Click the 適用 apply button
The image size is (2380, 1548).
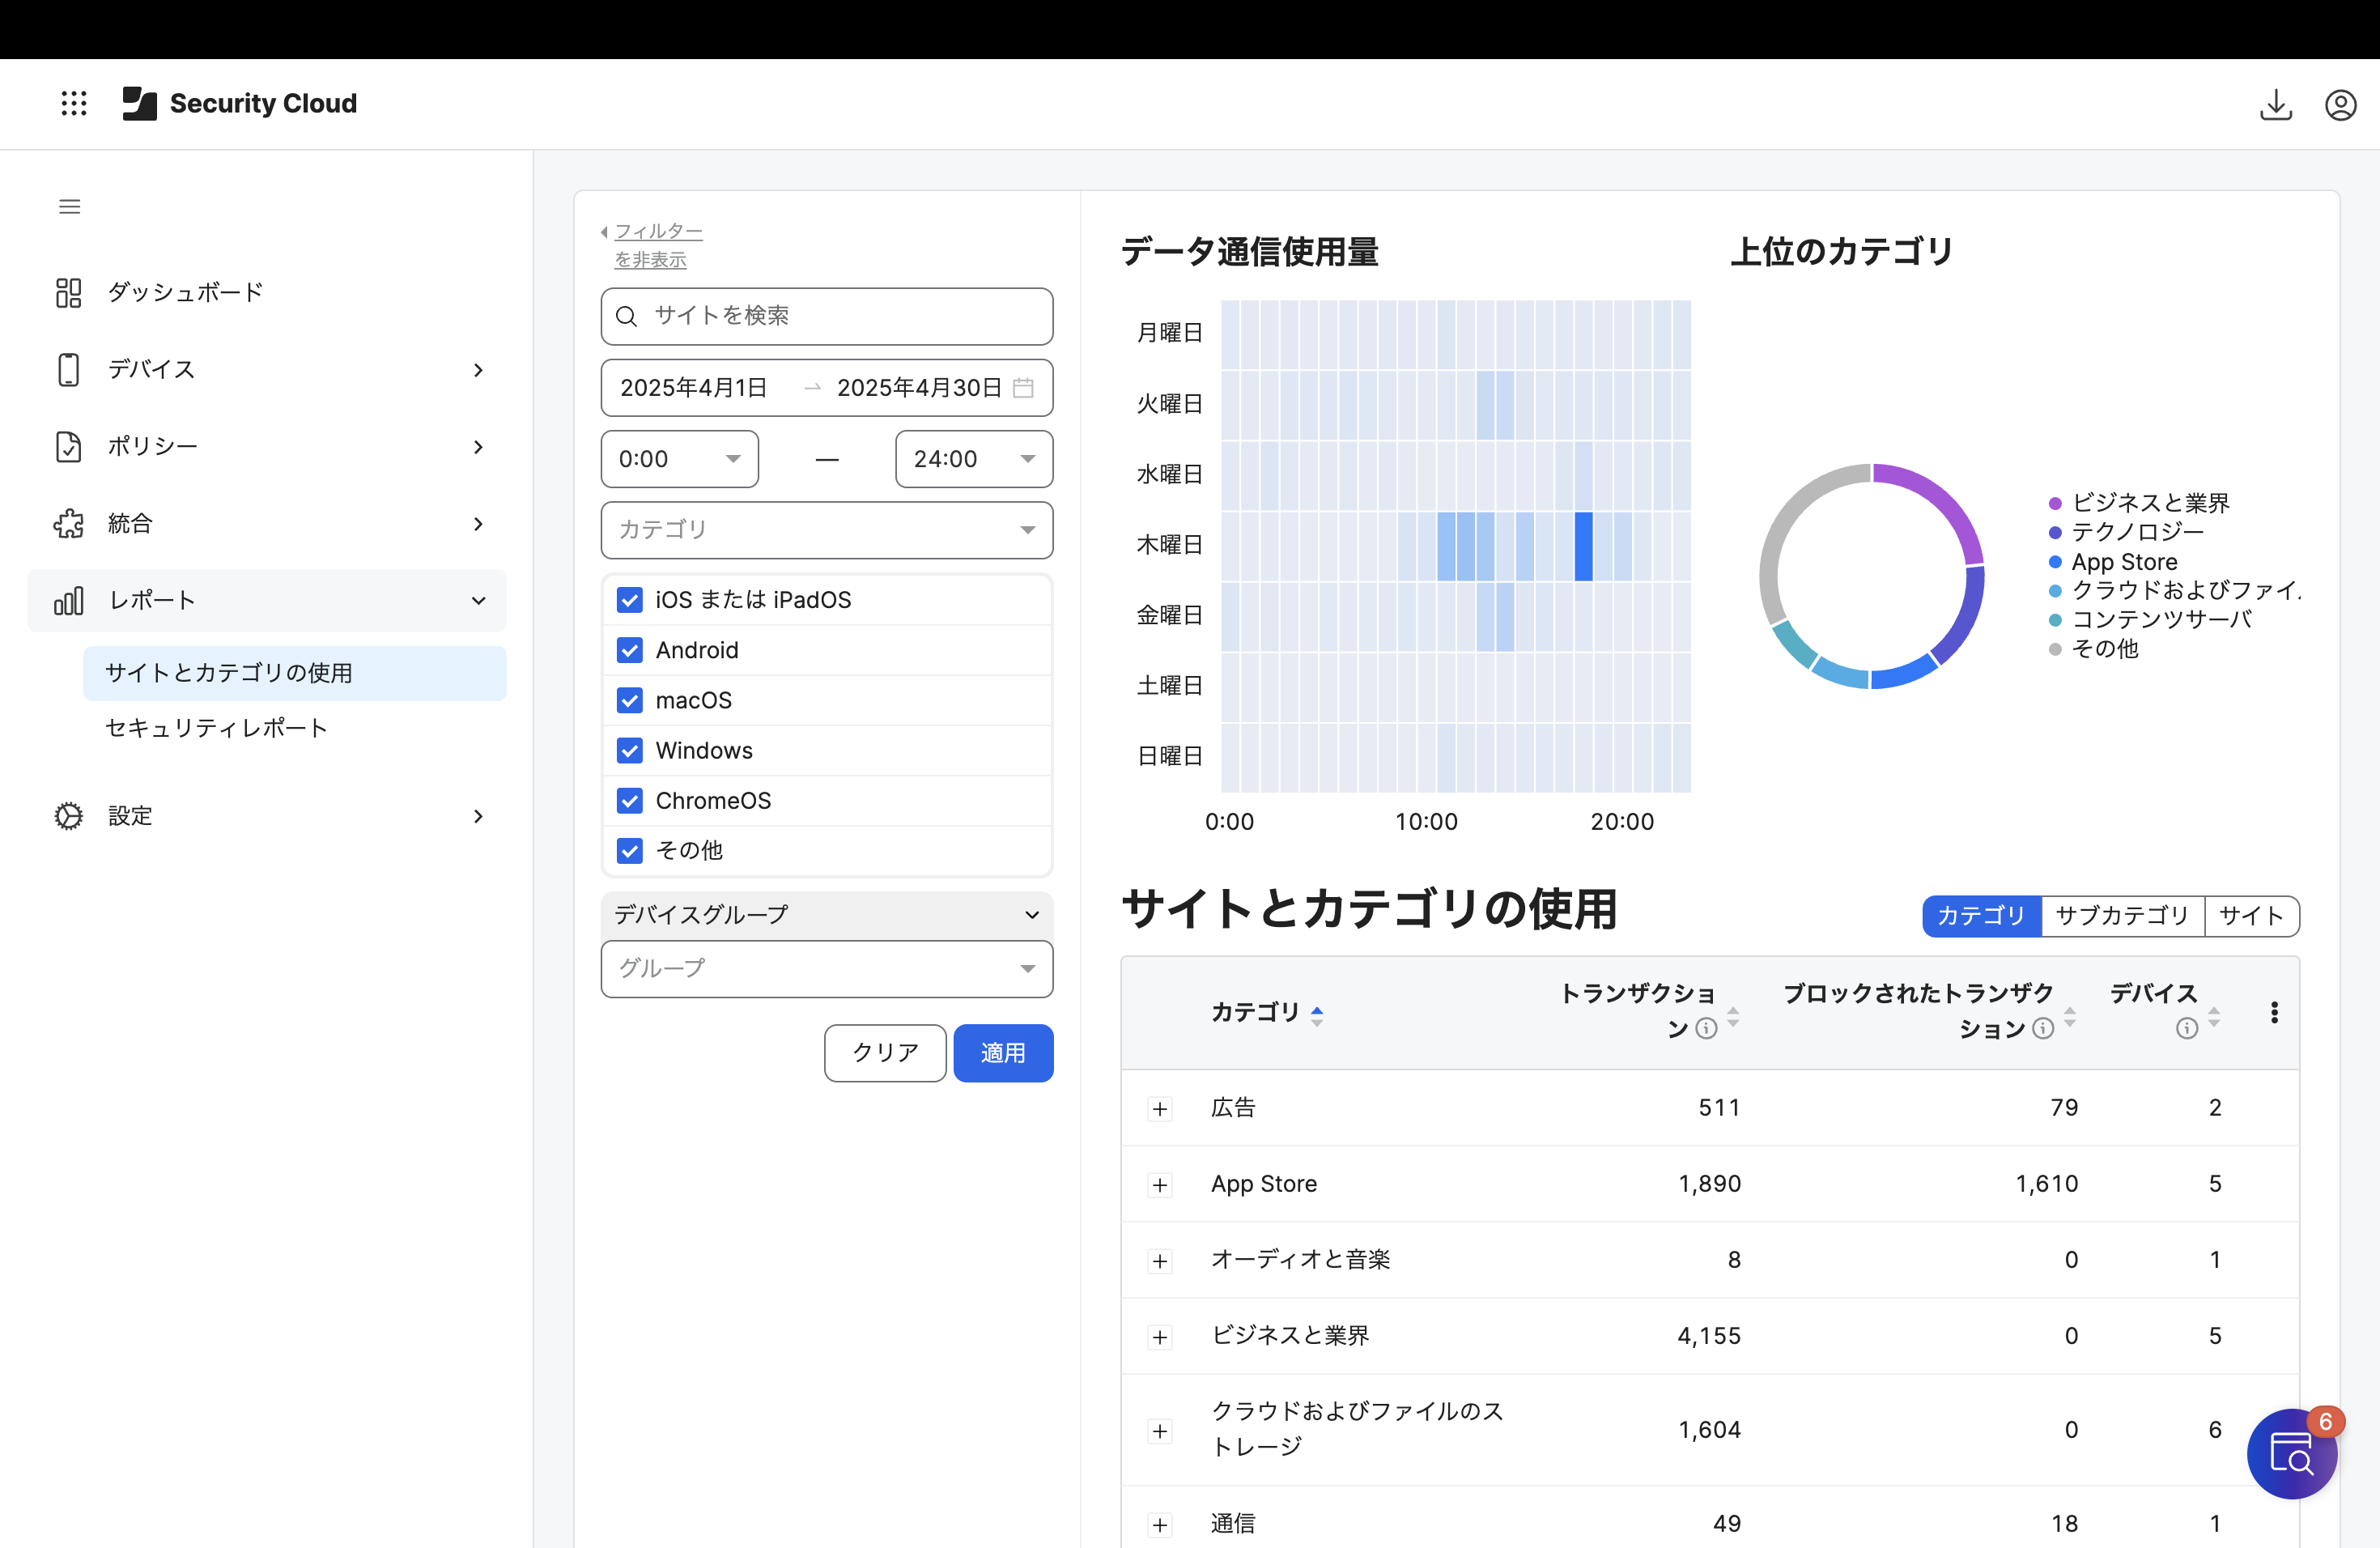tap(1002, 1053)
